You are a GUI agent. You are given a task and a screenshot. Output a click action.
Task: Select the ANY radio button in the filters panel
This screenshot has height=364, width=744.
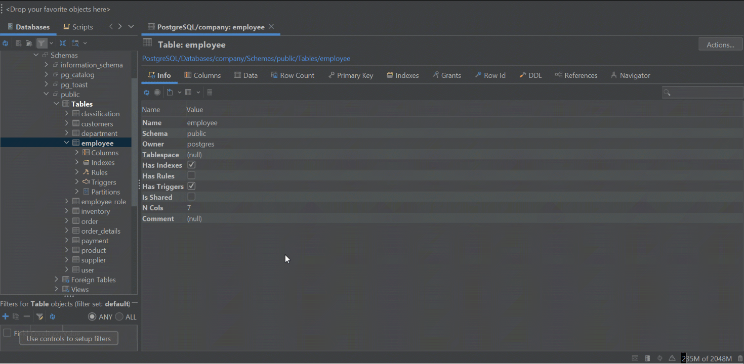click(x=92, y=316)
